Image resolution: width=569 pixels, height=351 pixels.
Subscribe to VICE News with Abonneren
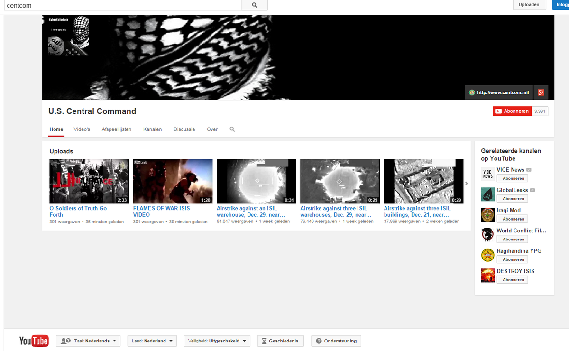tap(514, 178)
